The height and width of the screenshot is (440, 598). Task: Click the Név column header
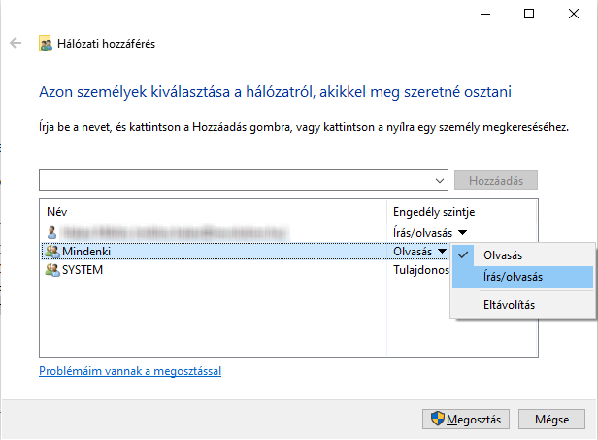click(x=57, y=212)
